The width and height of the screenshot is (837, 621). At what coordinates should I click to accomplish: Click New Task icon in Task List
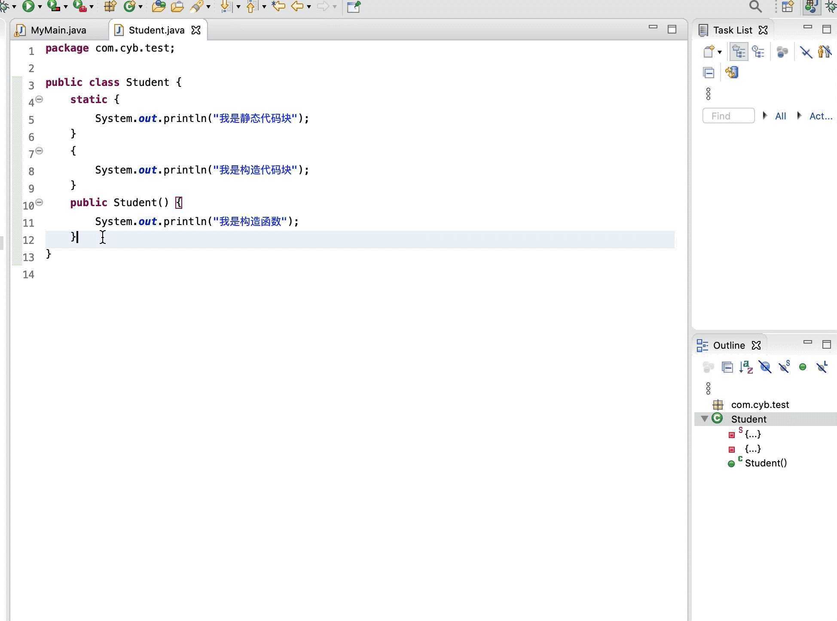pyautogui.click(x=709, y=52)
